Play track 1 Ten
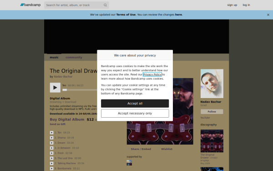This screenshot has height=171, width=273. (x=51, y=133)
